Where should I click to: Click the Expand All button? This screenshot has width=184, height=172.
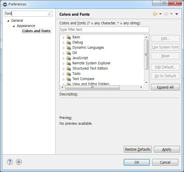[165, 87]
